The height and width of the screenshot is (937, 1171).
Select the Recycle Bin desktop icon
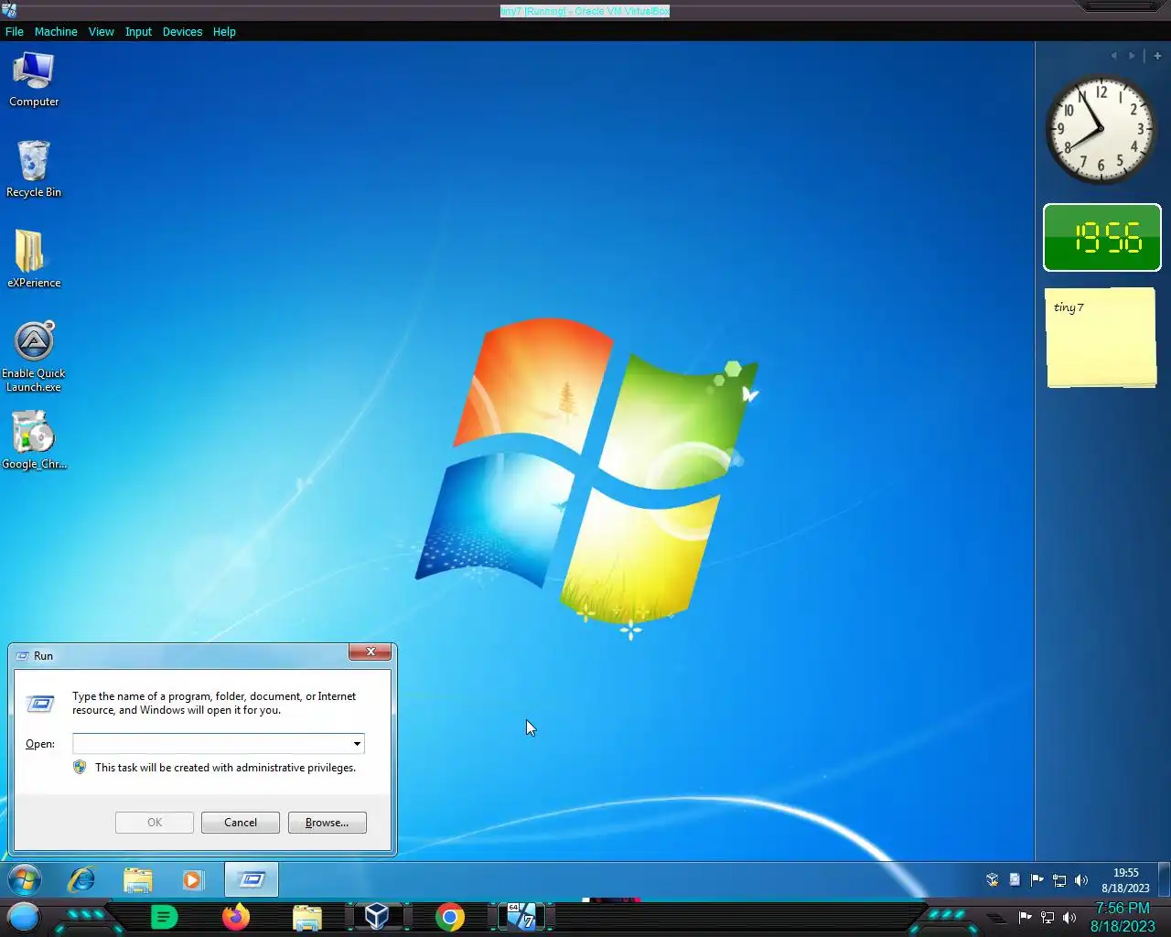pos(34,169)
